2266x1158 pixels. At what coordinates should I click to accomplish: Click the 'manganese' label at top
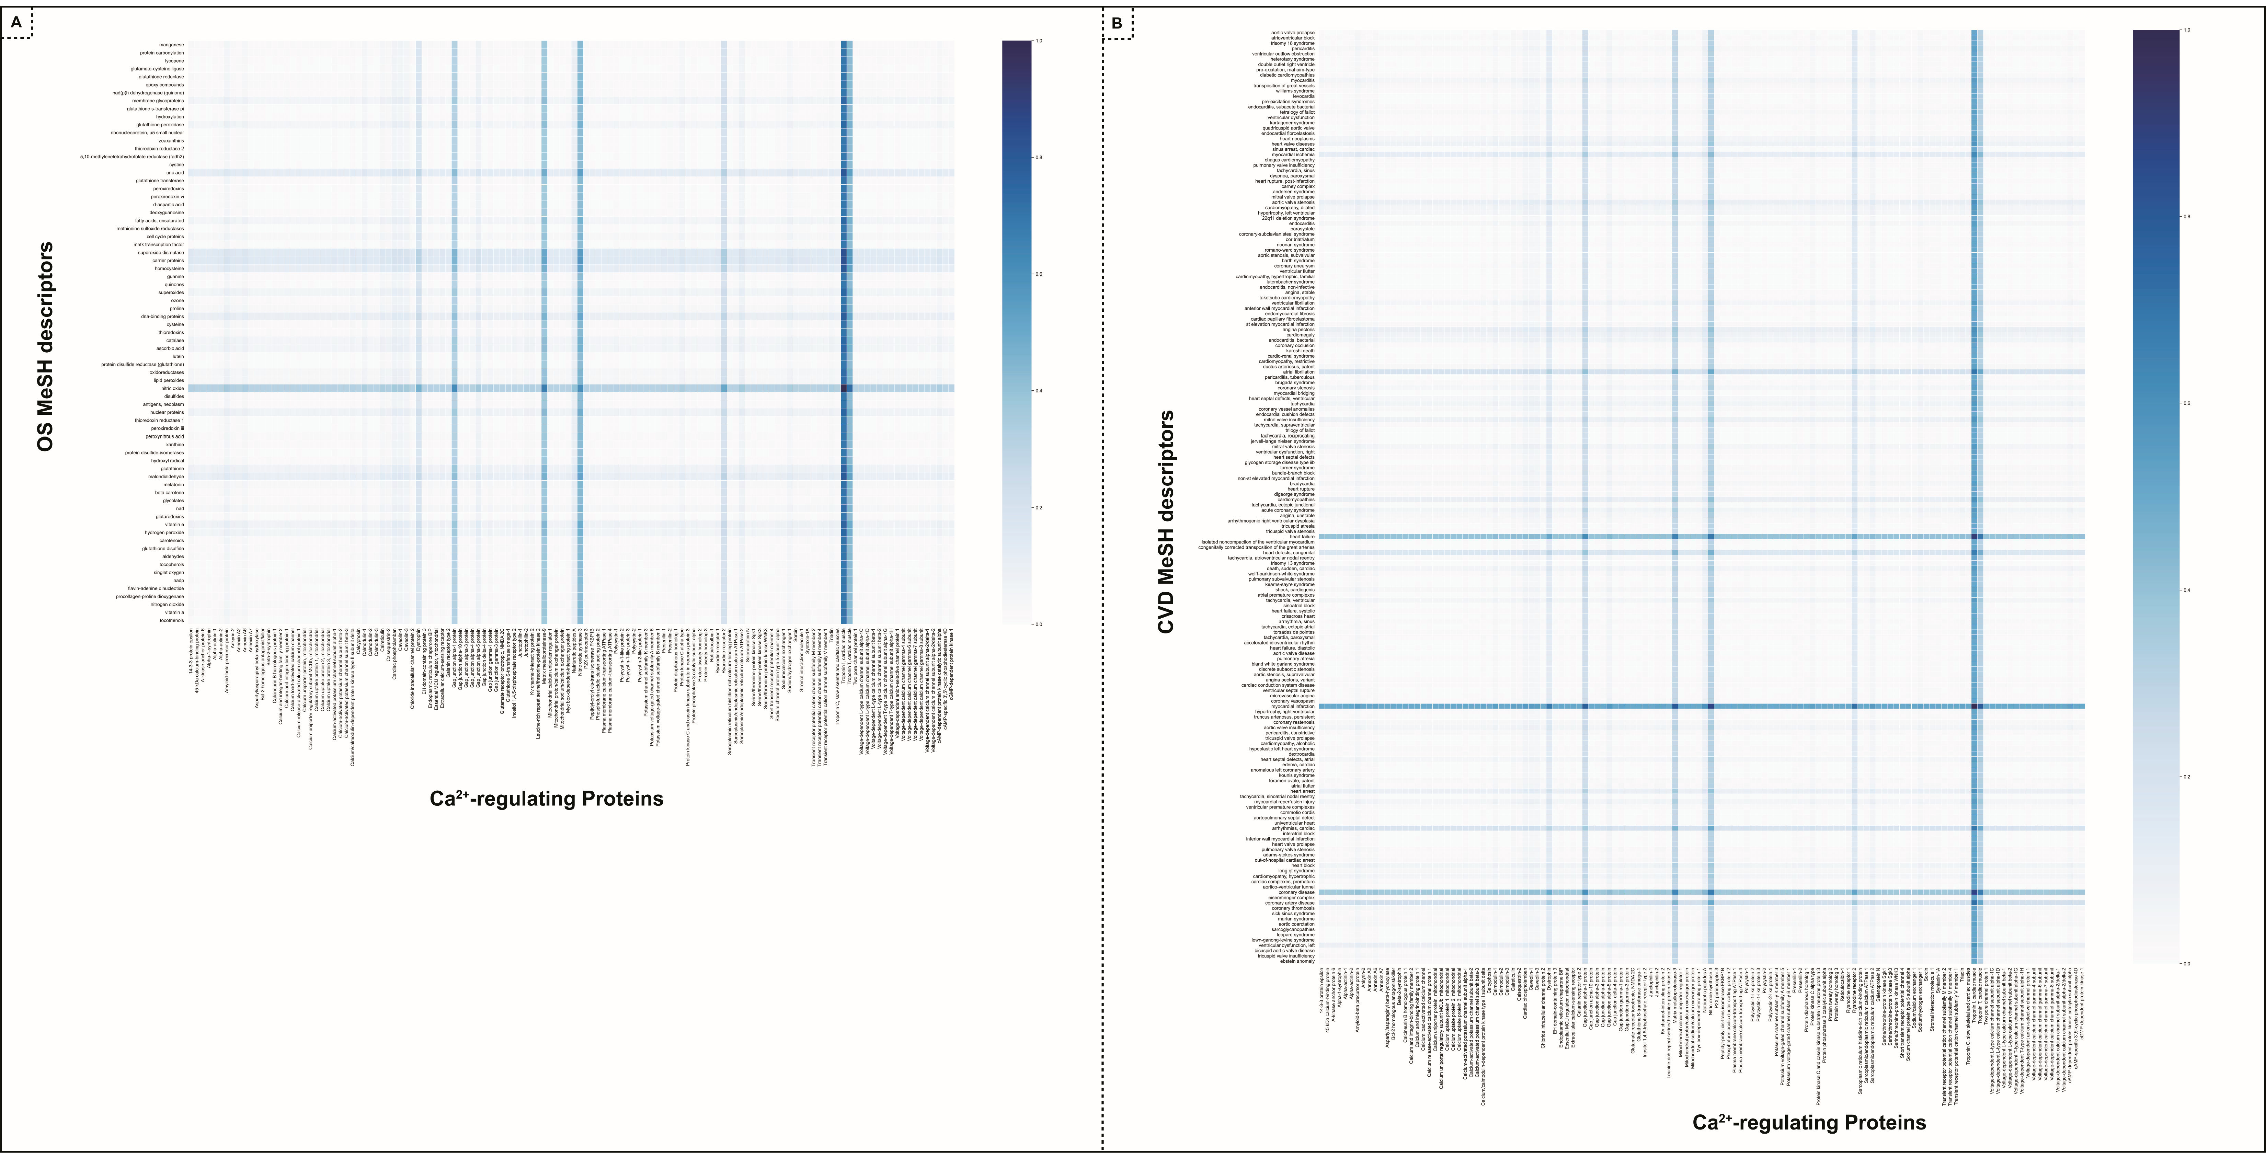coord(172,45)
